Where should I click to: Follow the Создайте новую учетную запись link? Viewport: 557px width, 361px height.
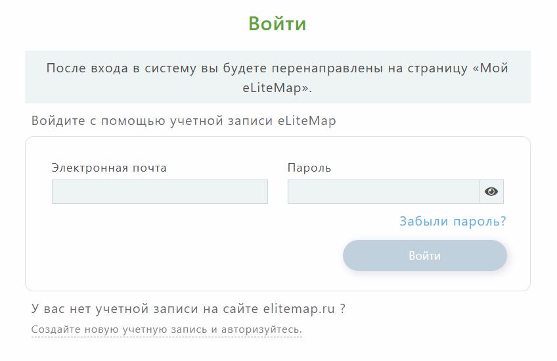tap(166, 329)
